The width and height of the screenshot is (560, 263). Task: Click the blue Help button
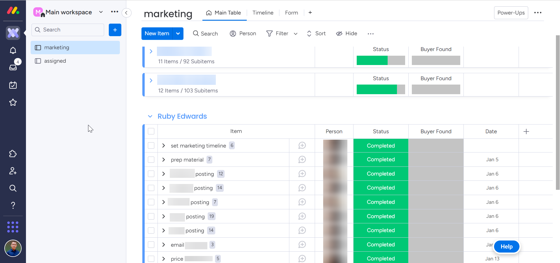pos(506,247)
